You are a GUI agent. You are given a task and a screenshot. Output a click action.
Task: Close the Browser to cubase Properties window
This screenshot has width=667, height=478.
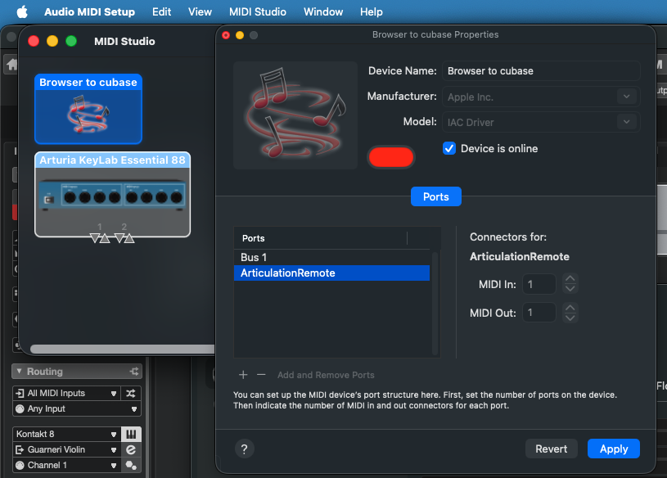[226, 35]
